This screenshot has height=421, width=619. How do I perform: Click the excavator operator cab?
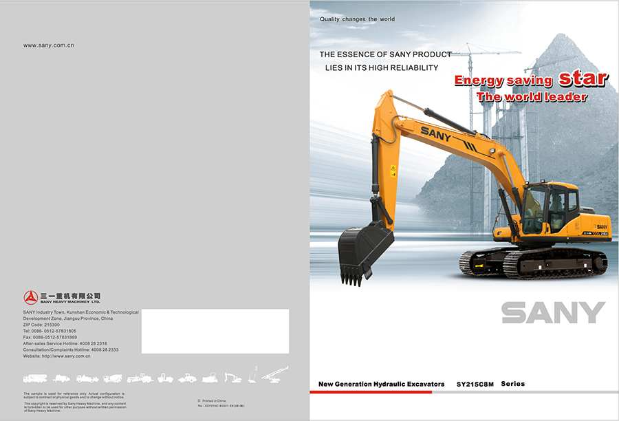tap(550, 208)
